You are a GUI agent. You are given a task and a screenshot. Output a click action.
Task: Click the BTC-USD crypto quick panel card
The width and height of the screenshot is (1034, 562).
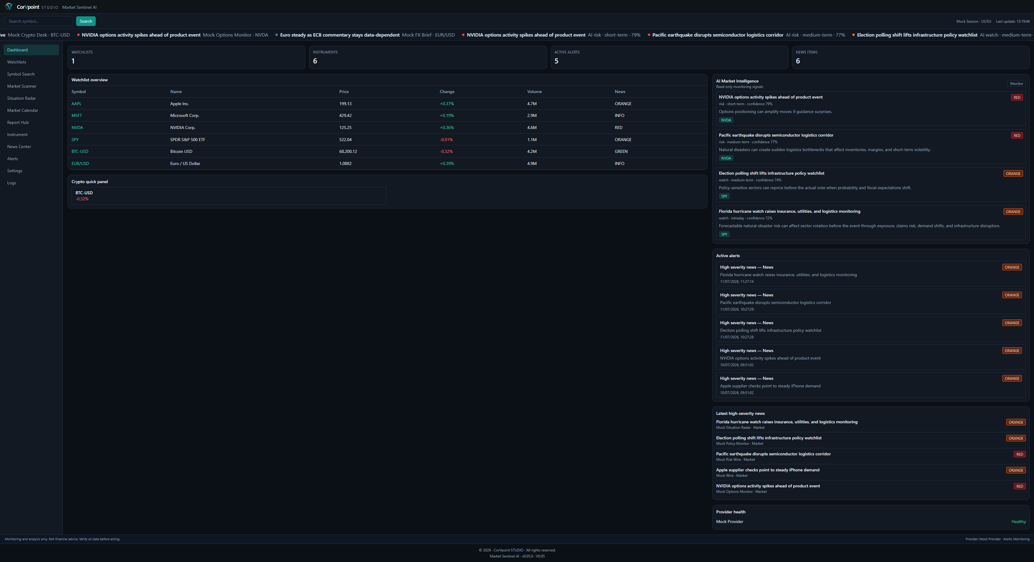229,196
